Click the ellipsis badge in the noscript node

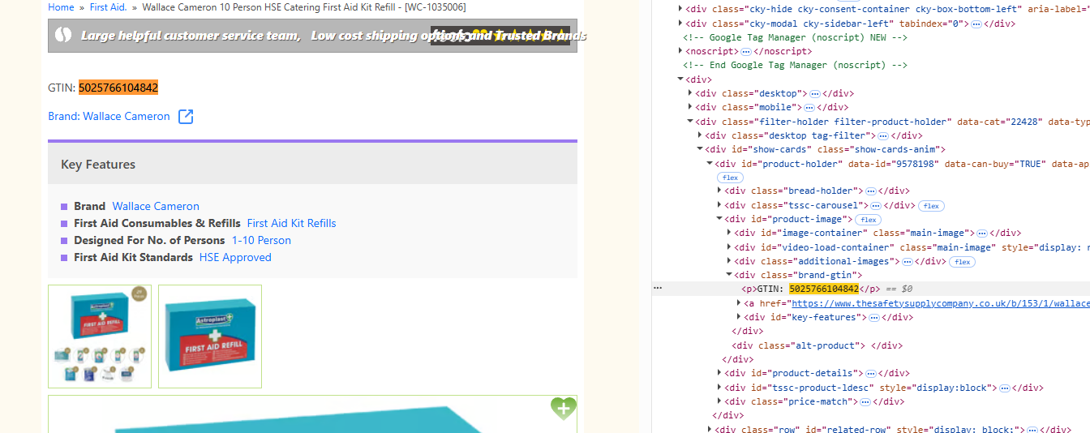tap(745, 51)
